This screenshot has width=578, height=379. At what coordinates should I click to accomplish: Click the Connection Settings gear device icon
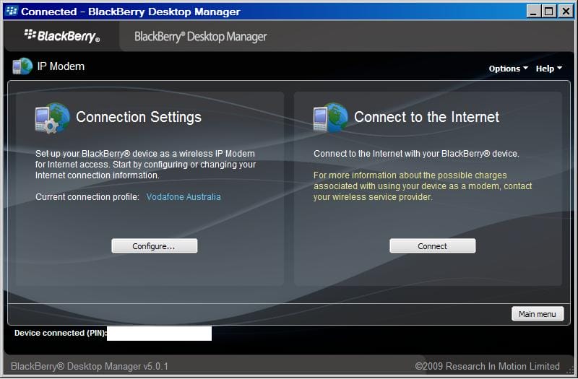click(52, 118)
